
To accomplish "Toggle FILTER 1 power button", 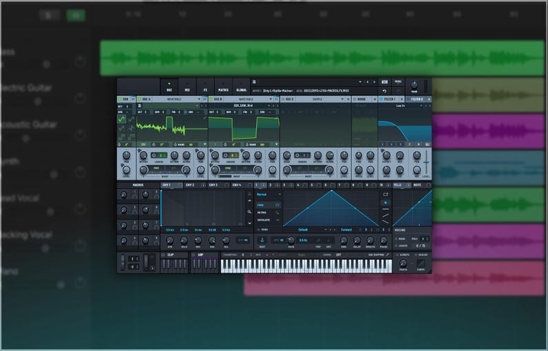I will pos(381,99).
